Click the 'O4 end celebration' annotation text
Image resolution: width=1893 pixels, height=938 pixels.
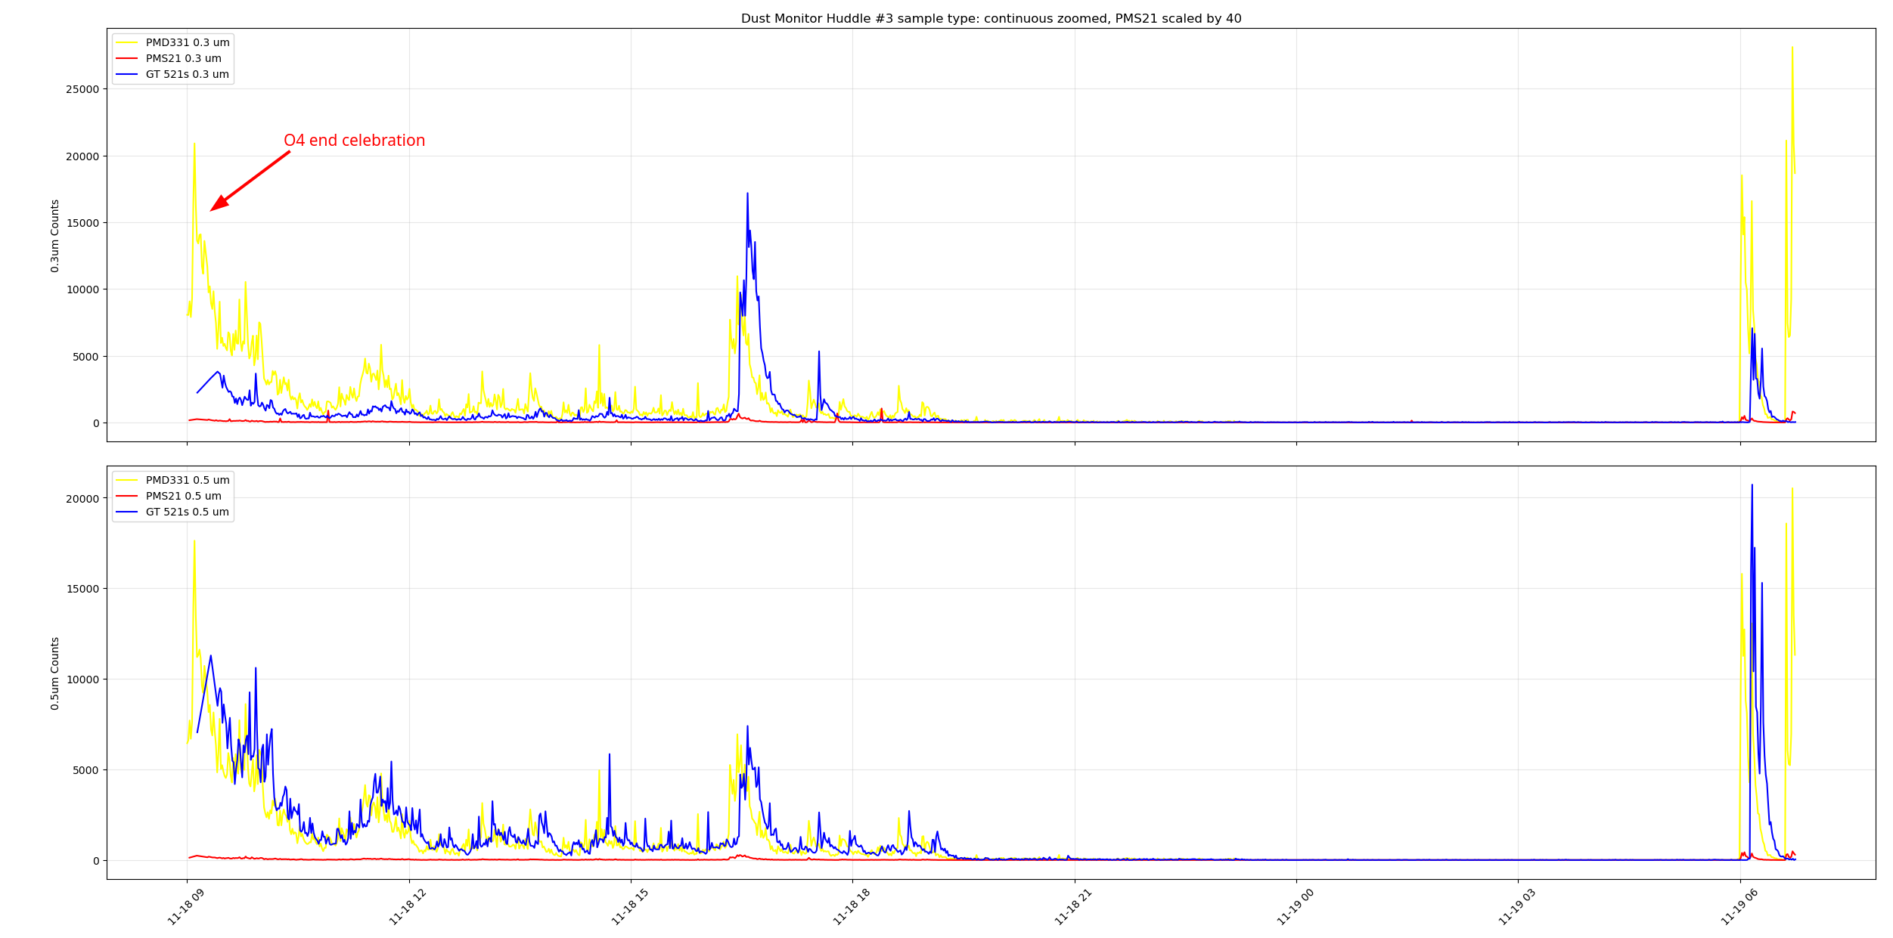pos(354,141)
